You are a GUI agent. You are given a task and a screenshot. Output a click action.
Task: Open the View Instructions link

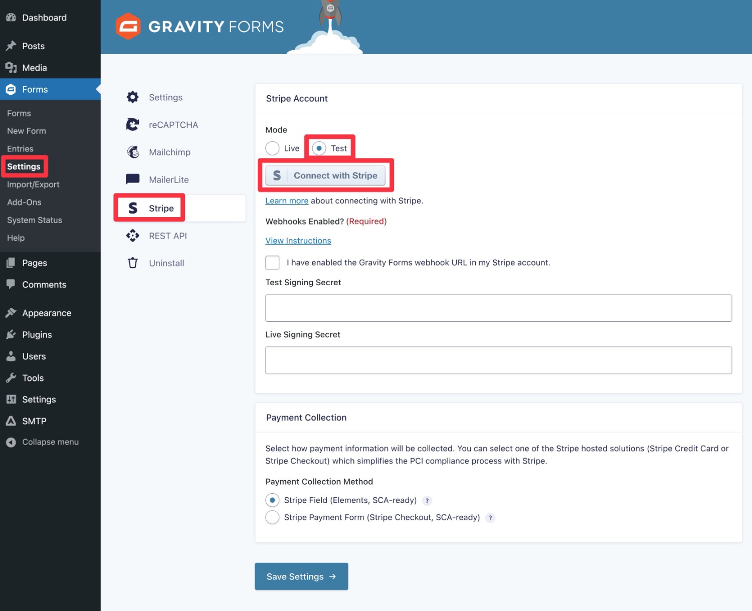[298, 241]
